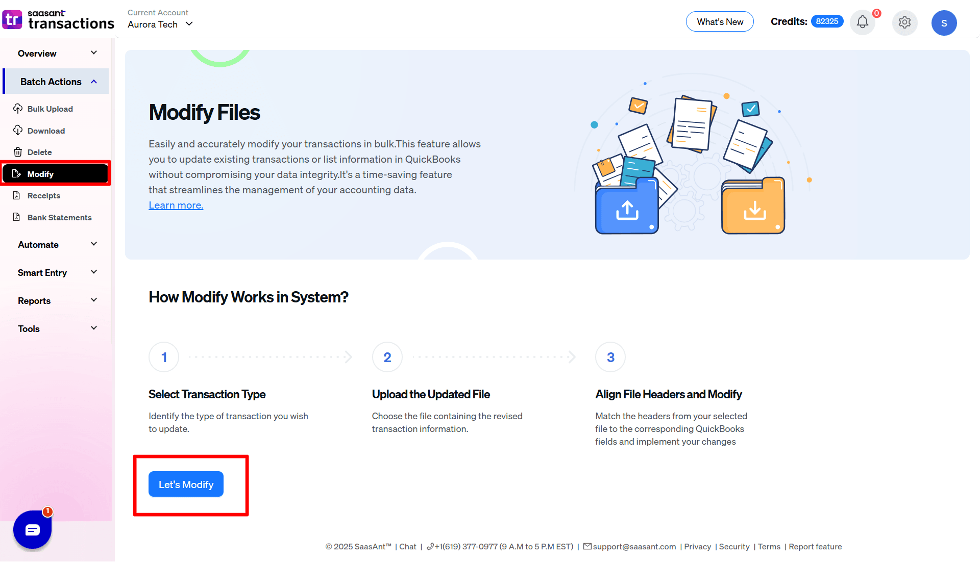The image size is (980, 563).
Task: Open Receipts from sidebar
Action: [x=43, y=196]
